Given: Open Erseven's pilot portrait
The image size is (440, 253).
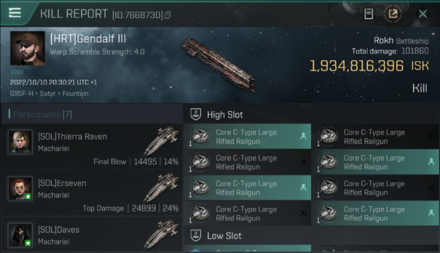Looking at the screenshot, I should [x=20, y=189].
